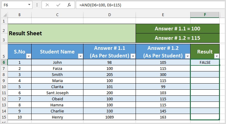Select the cell containing Charlie
This screenshot has width=226, height=124.
[x=57, y=111]
